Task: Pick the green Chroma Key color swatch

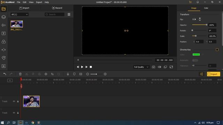Action: tap(196, 55)
